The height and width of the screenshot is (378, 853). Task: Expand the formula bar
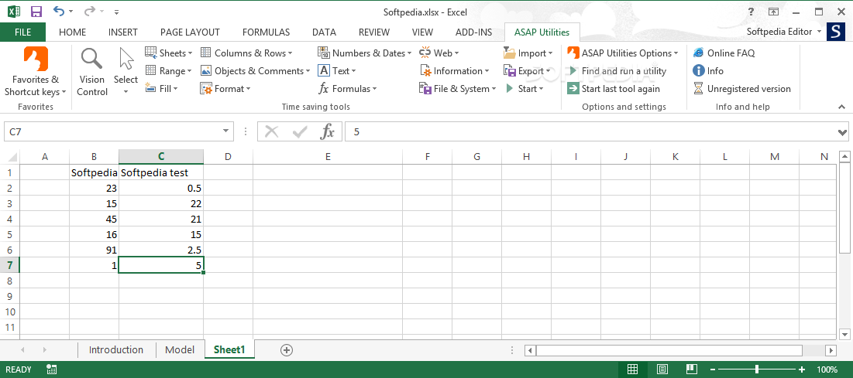[x=843, y=132]
